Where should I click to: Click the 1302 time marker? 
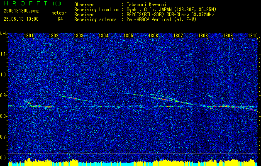(x=54, y=35)
